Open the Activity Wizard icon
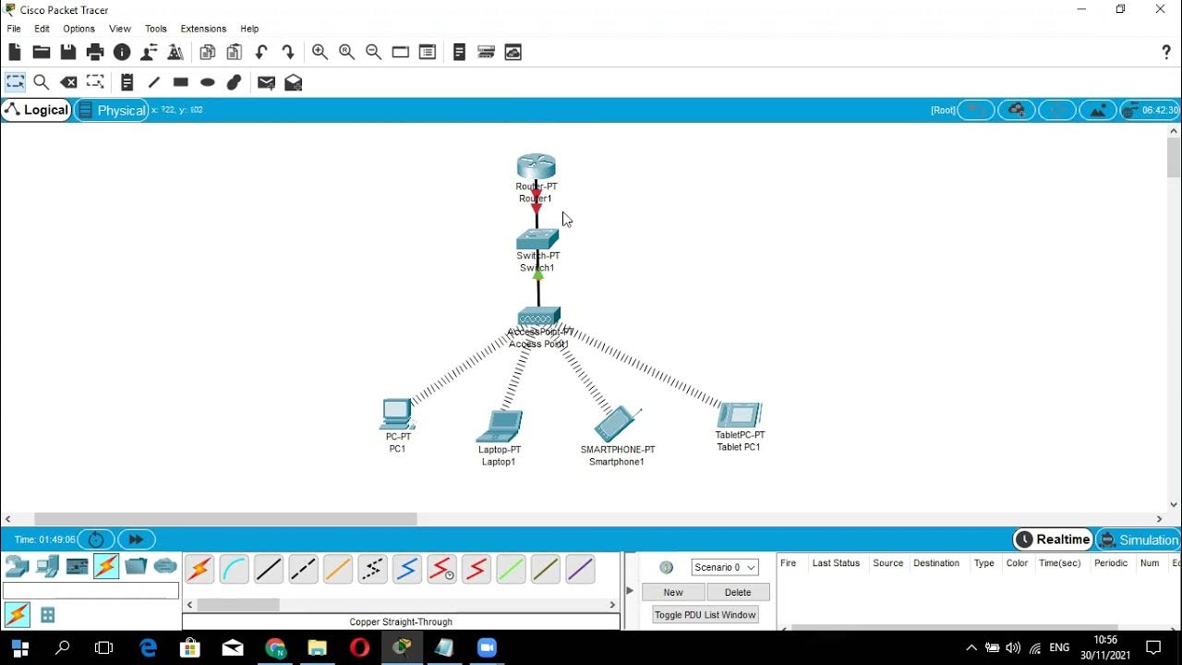This screenshot has width=1182, height=665. tap(149, 53)
